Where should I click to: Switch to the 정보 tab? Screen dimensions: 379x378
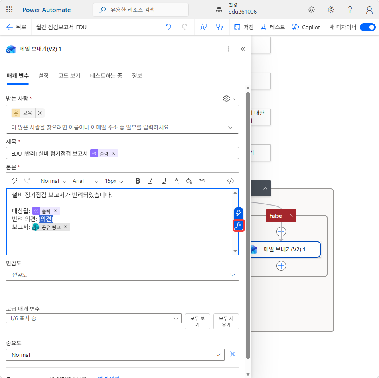[x=137, y=76]
